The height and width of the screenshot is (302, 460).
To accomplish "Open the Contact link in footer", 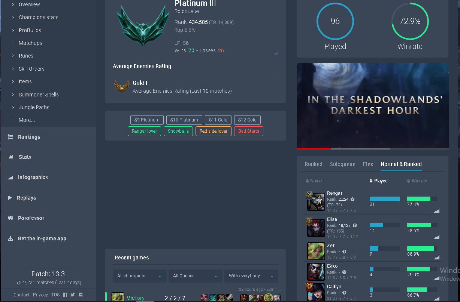I will [x=22, y=295].
